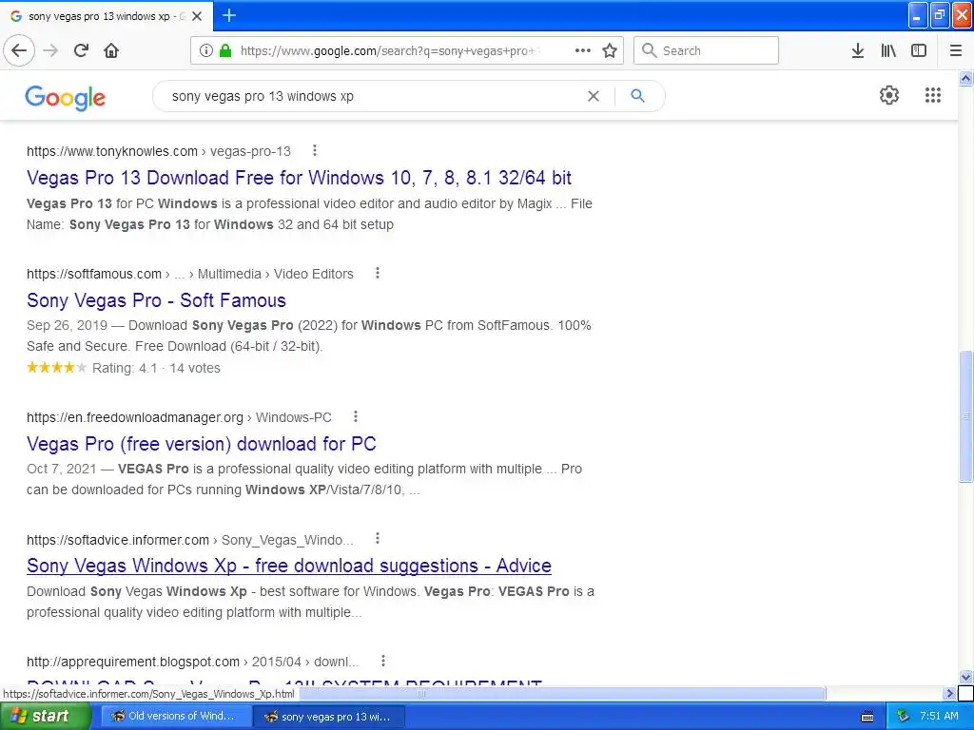Image resolution: width=974 pixels, height=730 pixels.
Task: Open Sony Vegas Windows Xp free download suggestions link
Action: 289,566
